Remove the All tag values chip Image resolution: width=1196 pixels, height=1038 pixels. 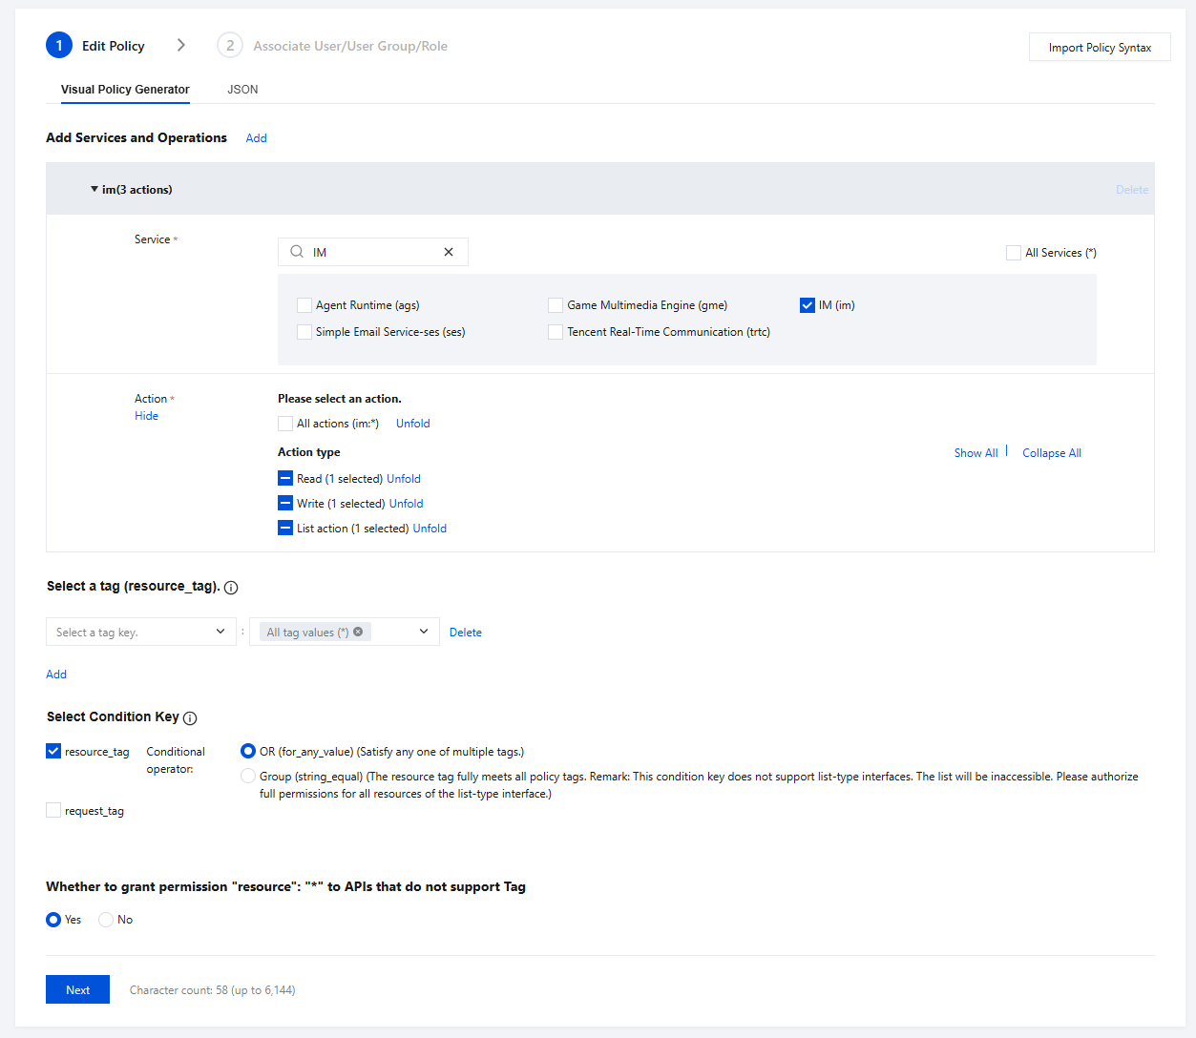tap(358, 632)
